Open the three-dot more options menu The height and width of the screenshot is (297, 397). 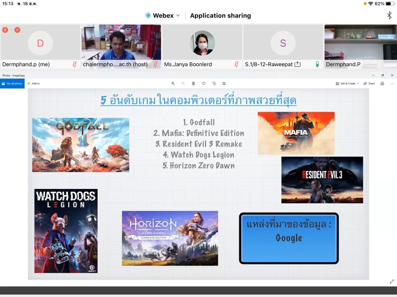[392, 84]
